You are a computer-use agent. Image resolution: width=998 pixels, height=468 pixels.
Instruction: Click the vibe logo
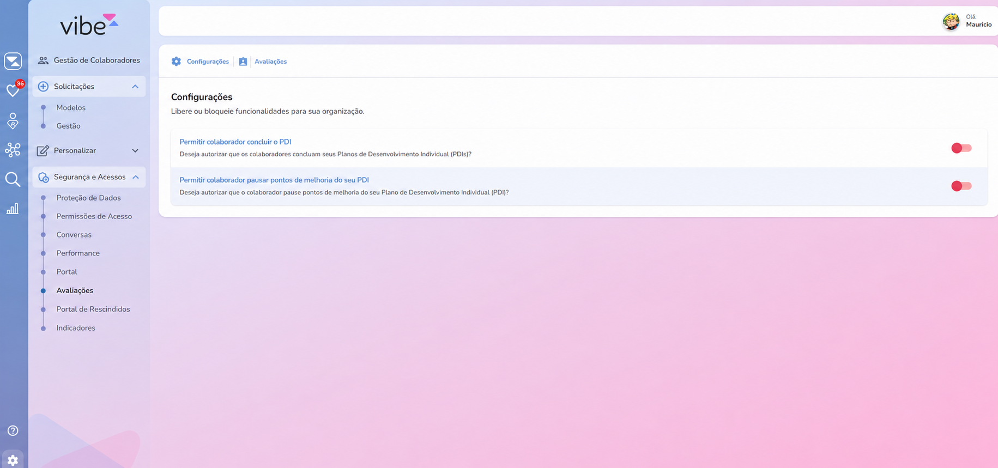click(89, 25)
